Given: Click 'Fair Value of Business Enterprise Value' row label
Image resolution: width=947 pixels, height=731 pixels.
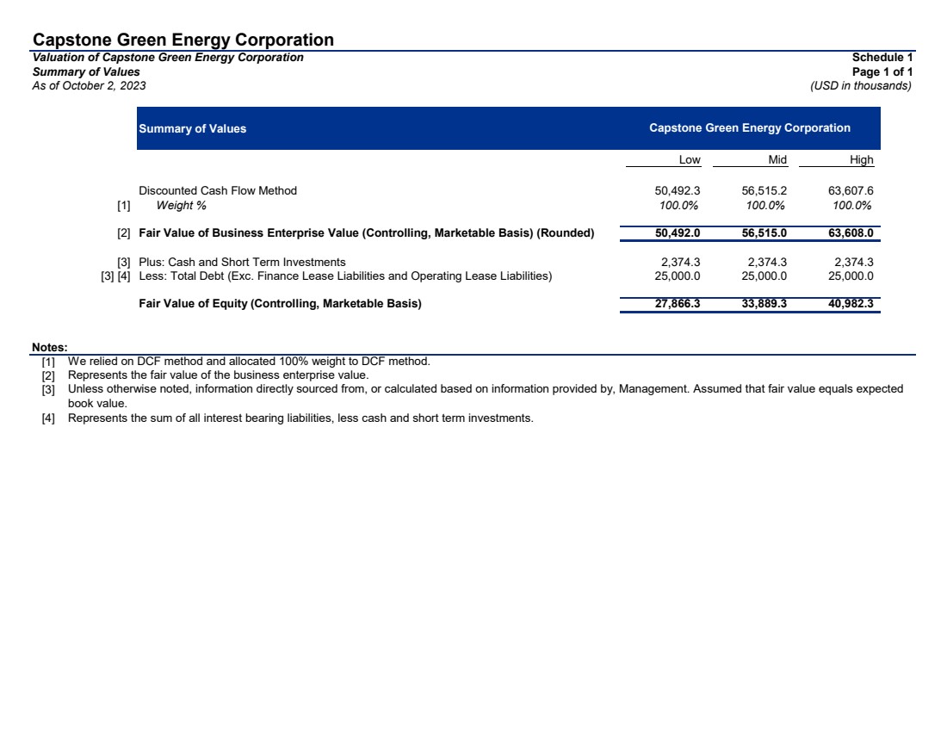Looking at the screenshot, I should tap(367, 233).
